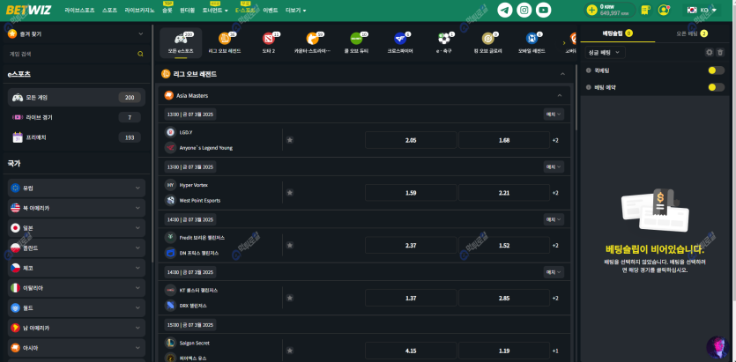Go to 라이브스포츠 menu

click(x=78, y=11)
